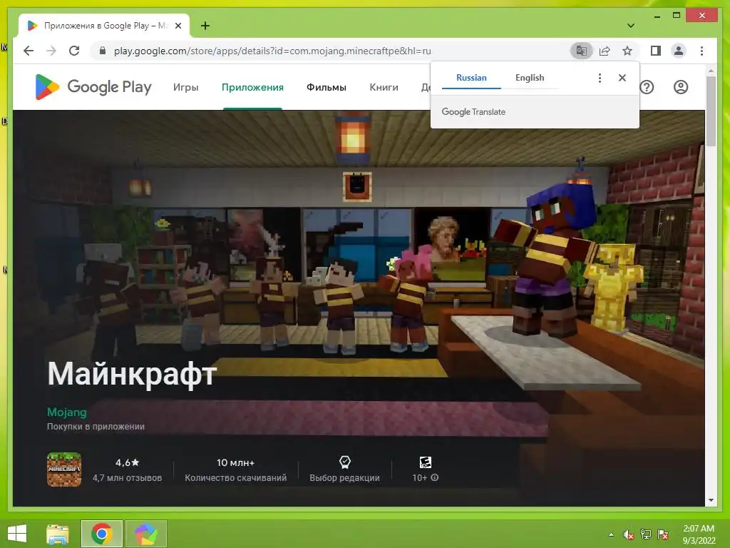Click Google Play help question icon
Image resolution: width=730 pixels, height=548 pixels.
pyautogui.click(x=647, y=87)
